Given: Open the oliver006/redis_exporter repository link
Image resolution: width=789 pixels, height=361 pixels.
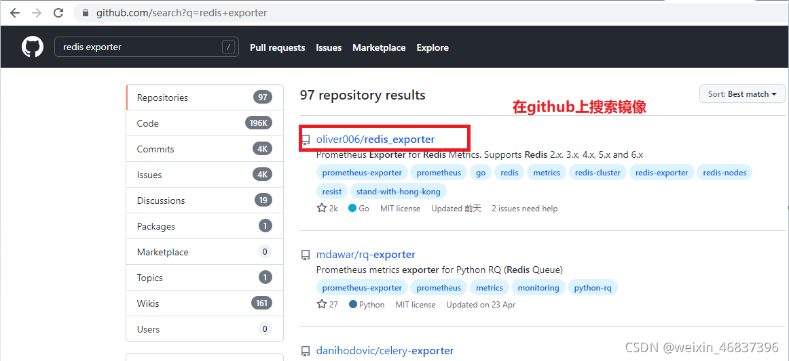Looking at the screenshot, I should coord(375,139).
